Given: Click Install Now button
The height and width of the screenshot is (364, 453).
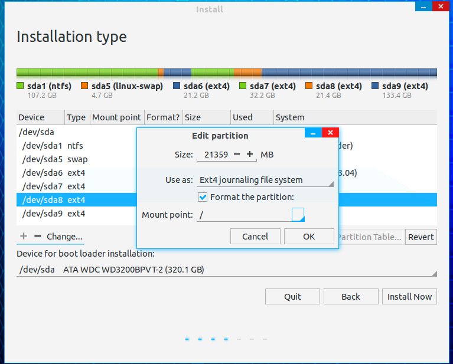Looking at the screenshot, I should pyautogui.click(x=409, y=297).
